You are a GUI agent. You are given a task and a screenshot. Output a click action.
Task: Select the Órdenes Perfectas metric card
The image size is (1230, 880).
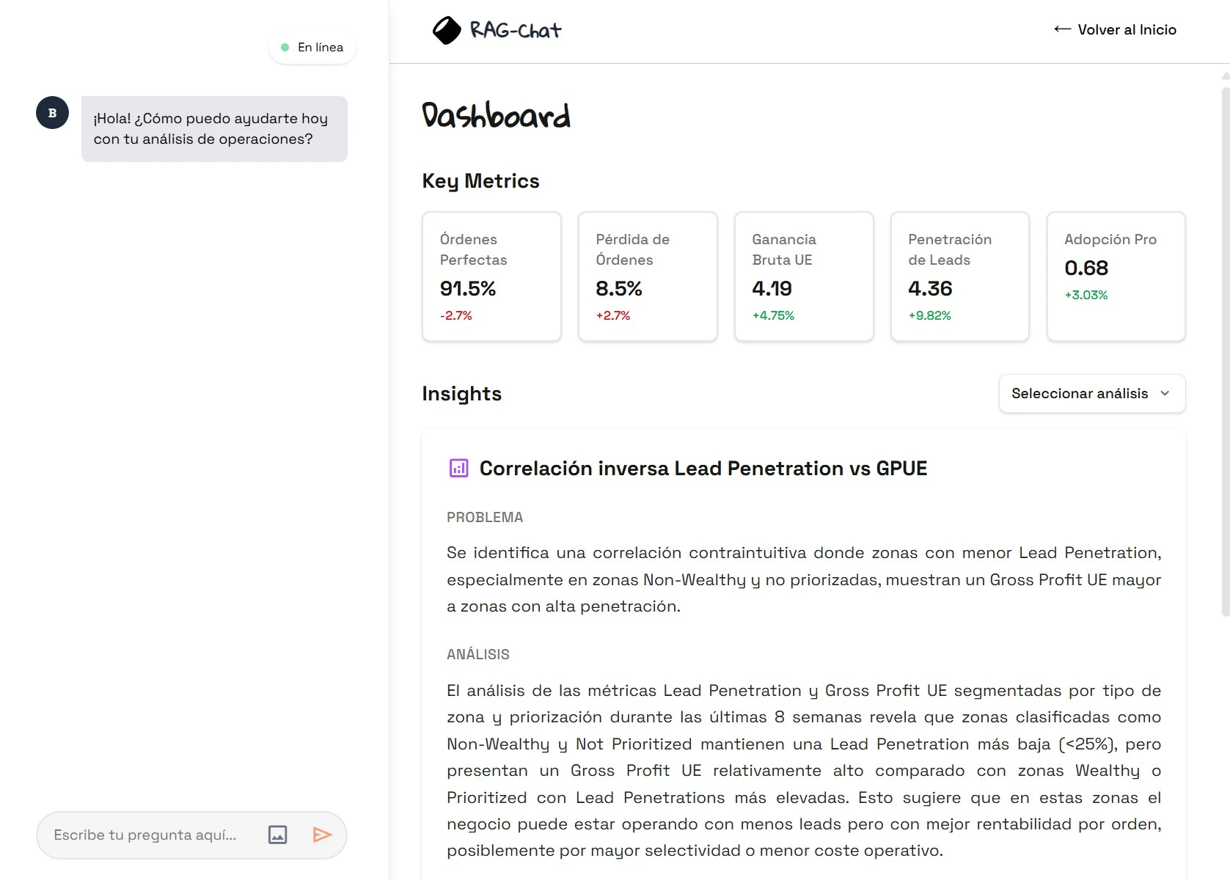491,276
